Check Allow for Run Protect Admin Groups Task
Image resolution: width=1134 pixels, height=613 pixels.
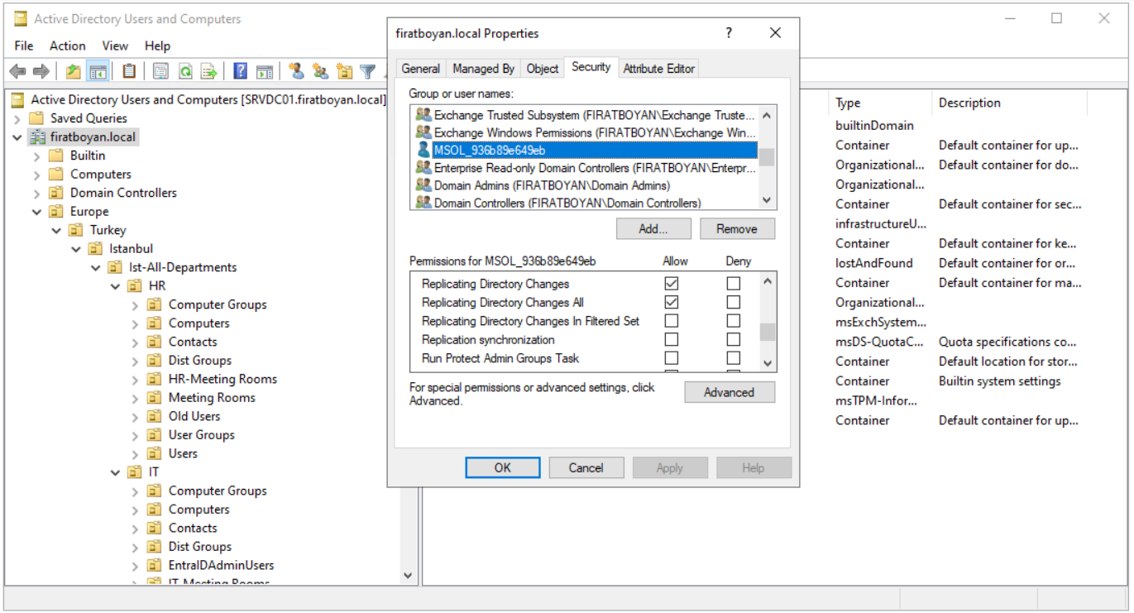[672, 358]
